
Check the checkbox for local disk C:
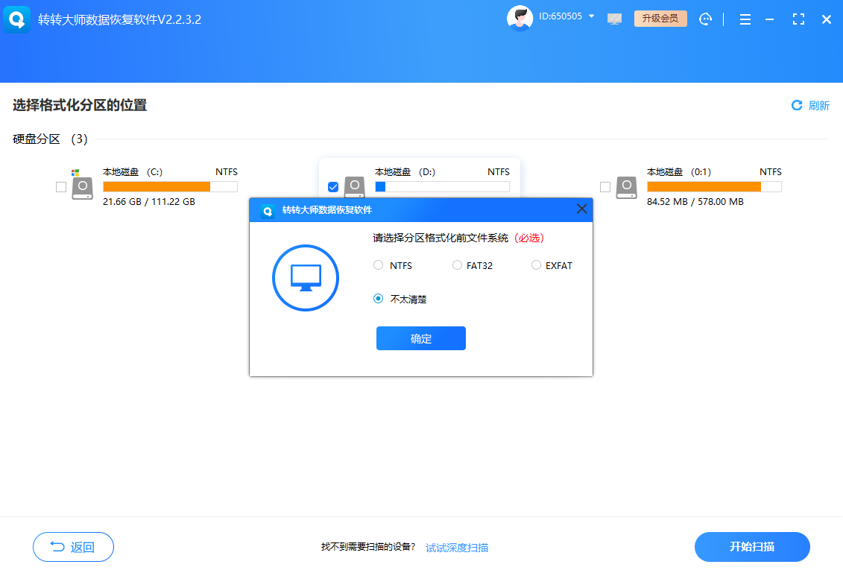coord(60,187)
